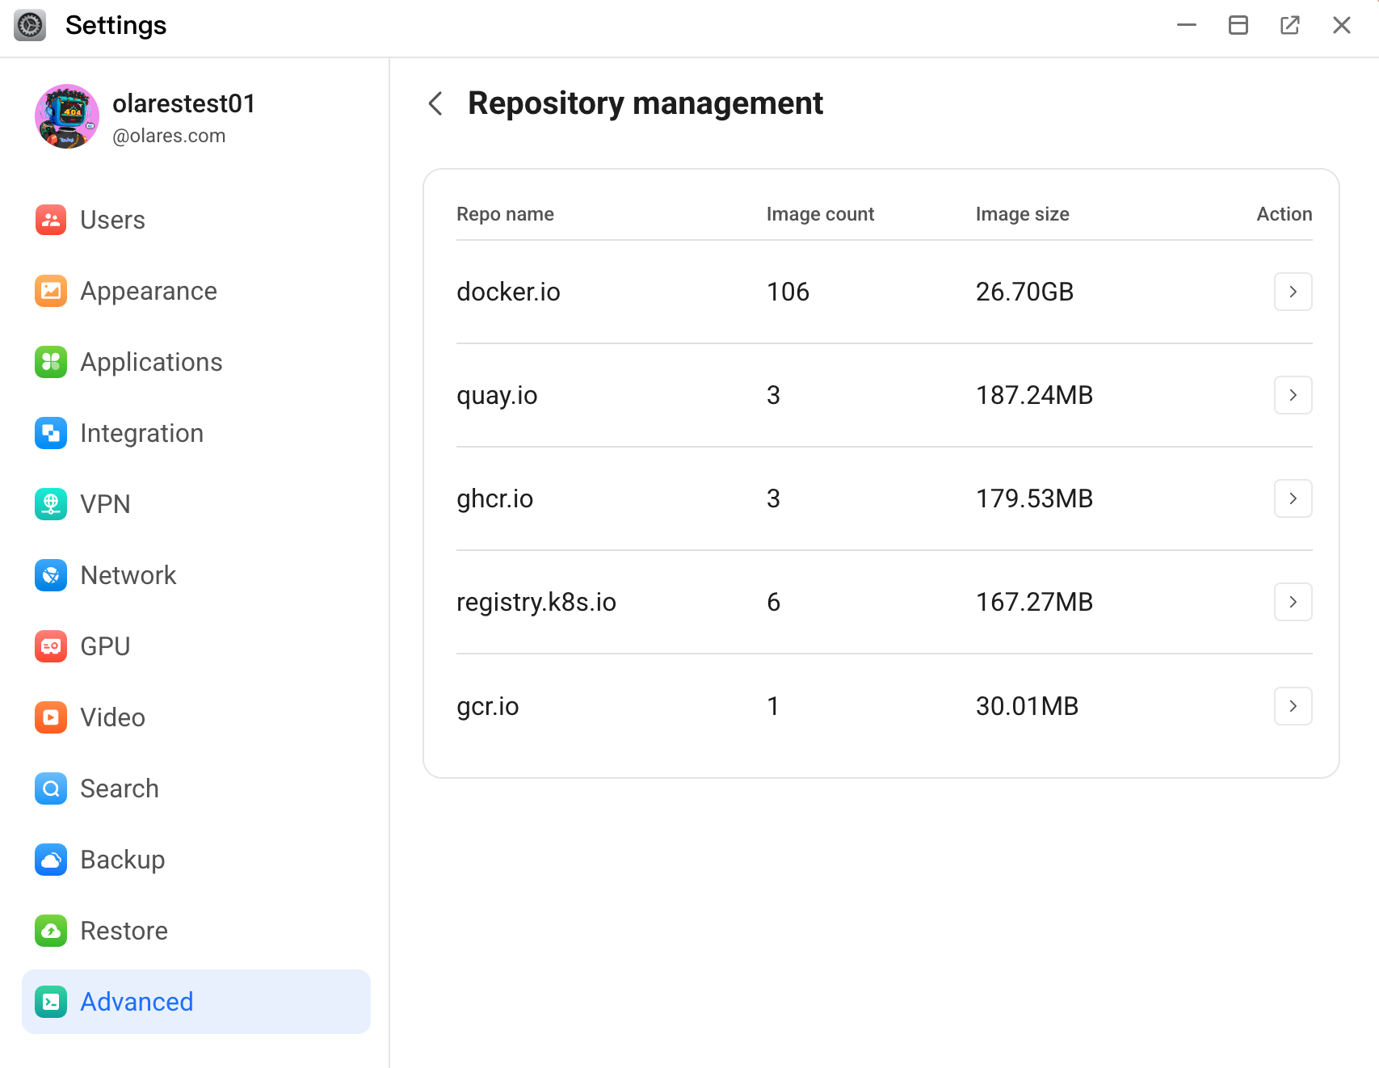Switch to the Advanced section
The height and width of the screenshot is (1068, 1379).
click(x=136, y=1002)
